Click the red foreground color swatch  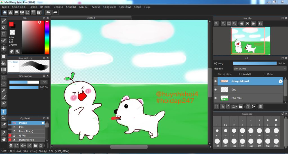(11, 24)
